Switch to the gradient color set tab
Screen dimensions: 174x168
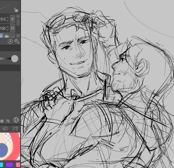point(5,128)
